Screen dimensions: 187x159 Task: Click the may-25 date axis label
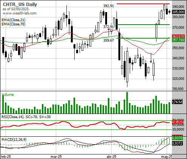point(167,157)
